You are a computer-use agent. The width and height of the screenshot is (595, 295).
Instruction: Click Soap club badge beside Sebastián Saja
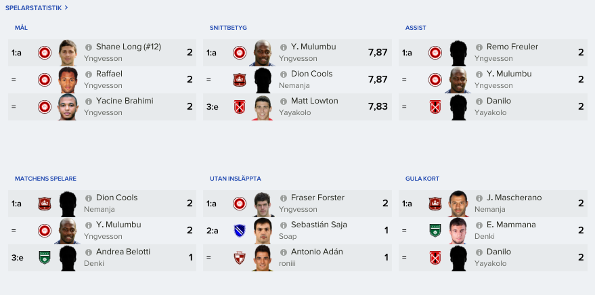pyautogui.click(x=240, y=231)
